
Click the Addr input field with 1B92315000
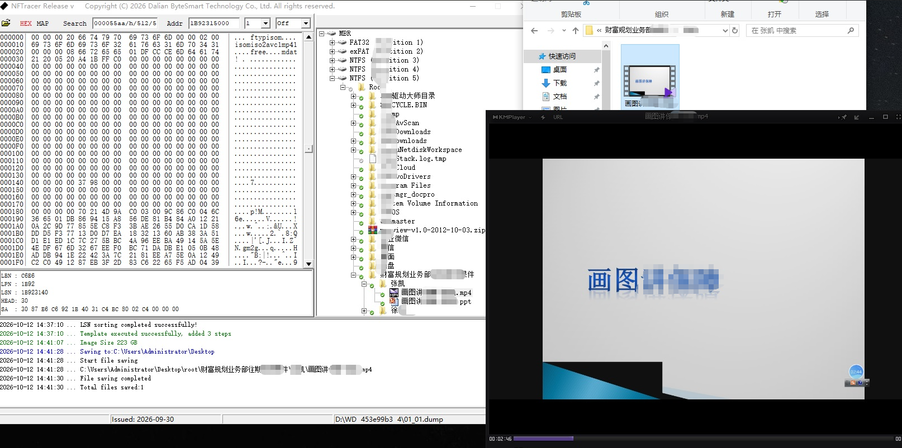(214, 23)
